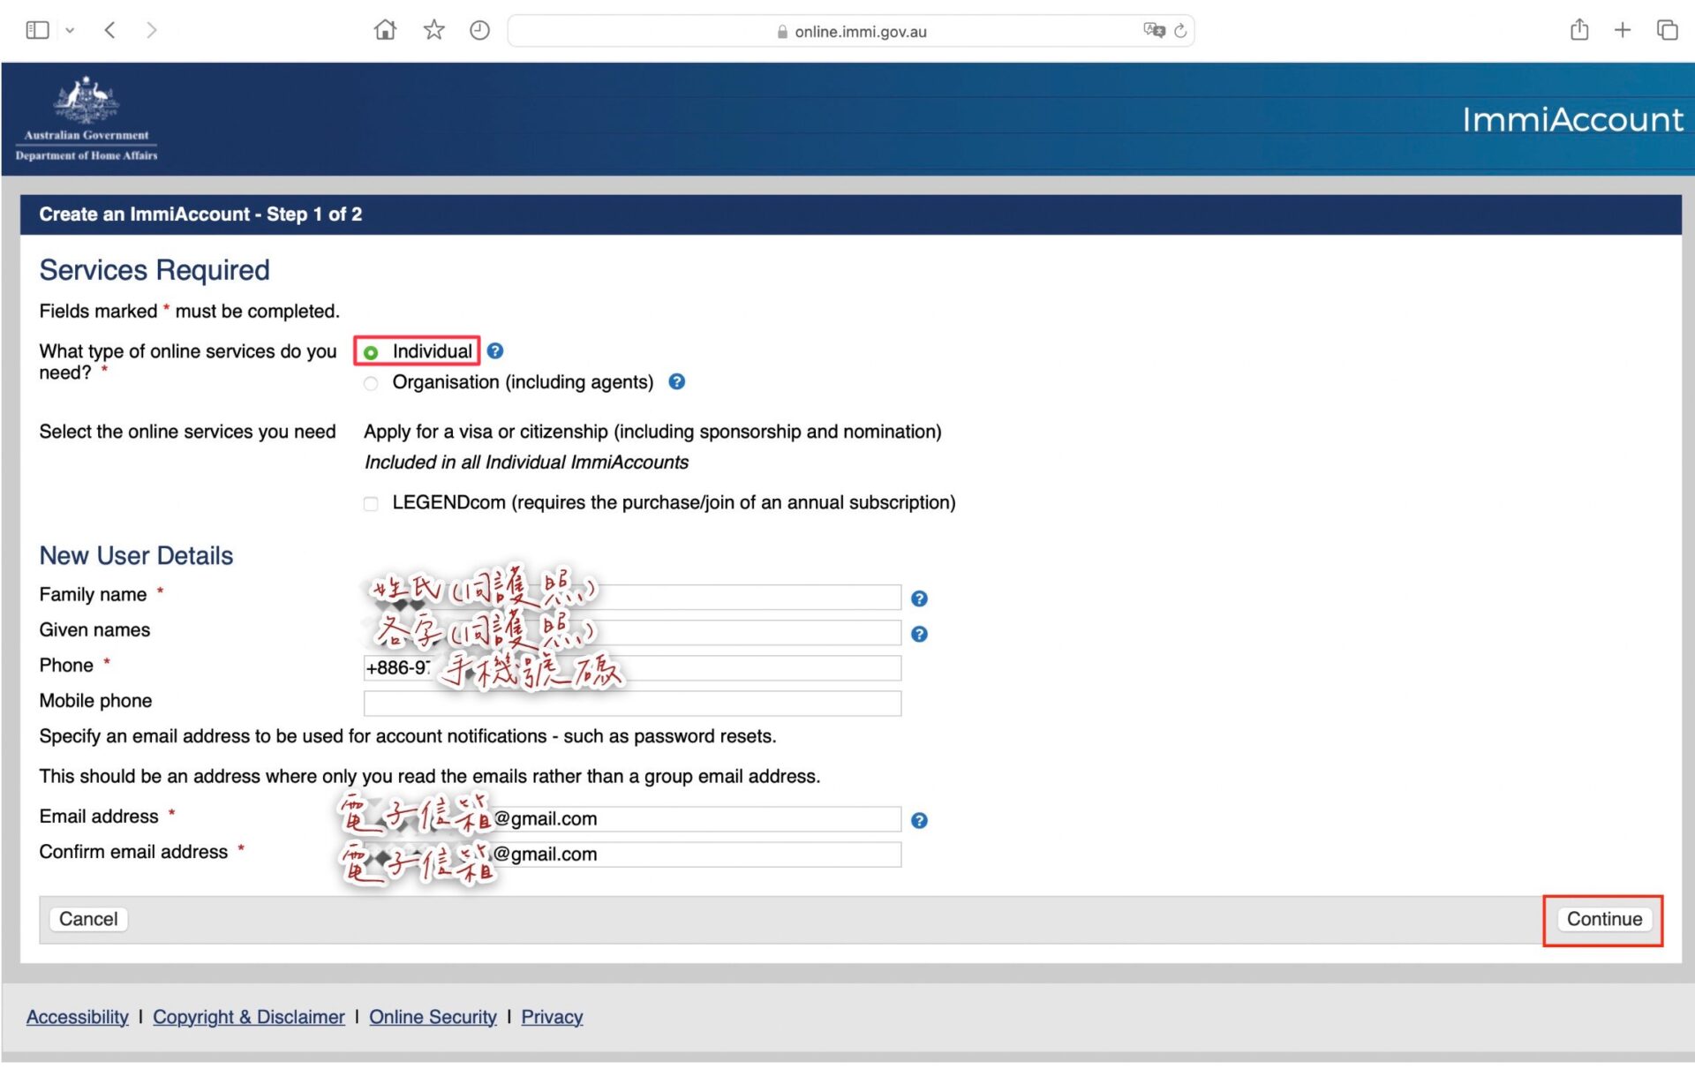Open the Online Security link

[x=433, y=1017]
